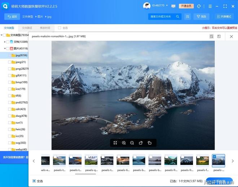Check the jpeg(21) checkbox
Image resolution: width=238 pixels, height=187 pixels.
[10, 62]
